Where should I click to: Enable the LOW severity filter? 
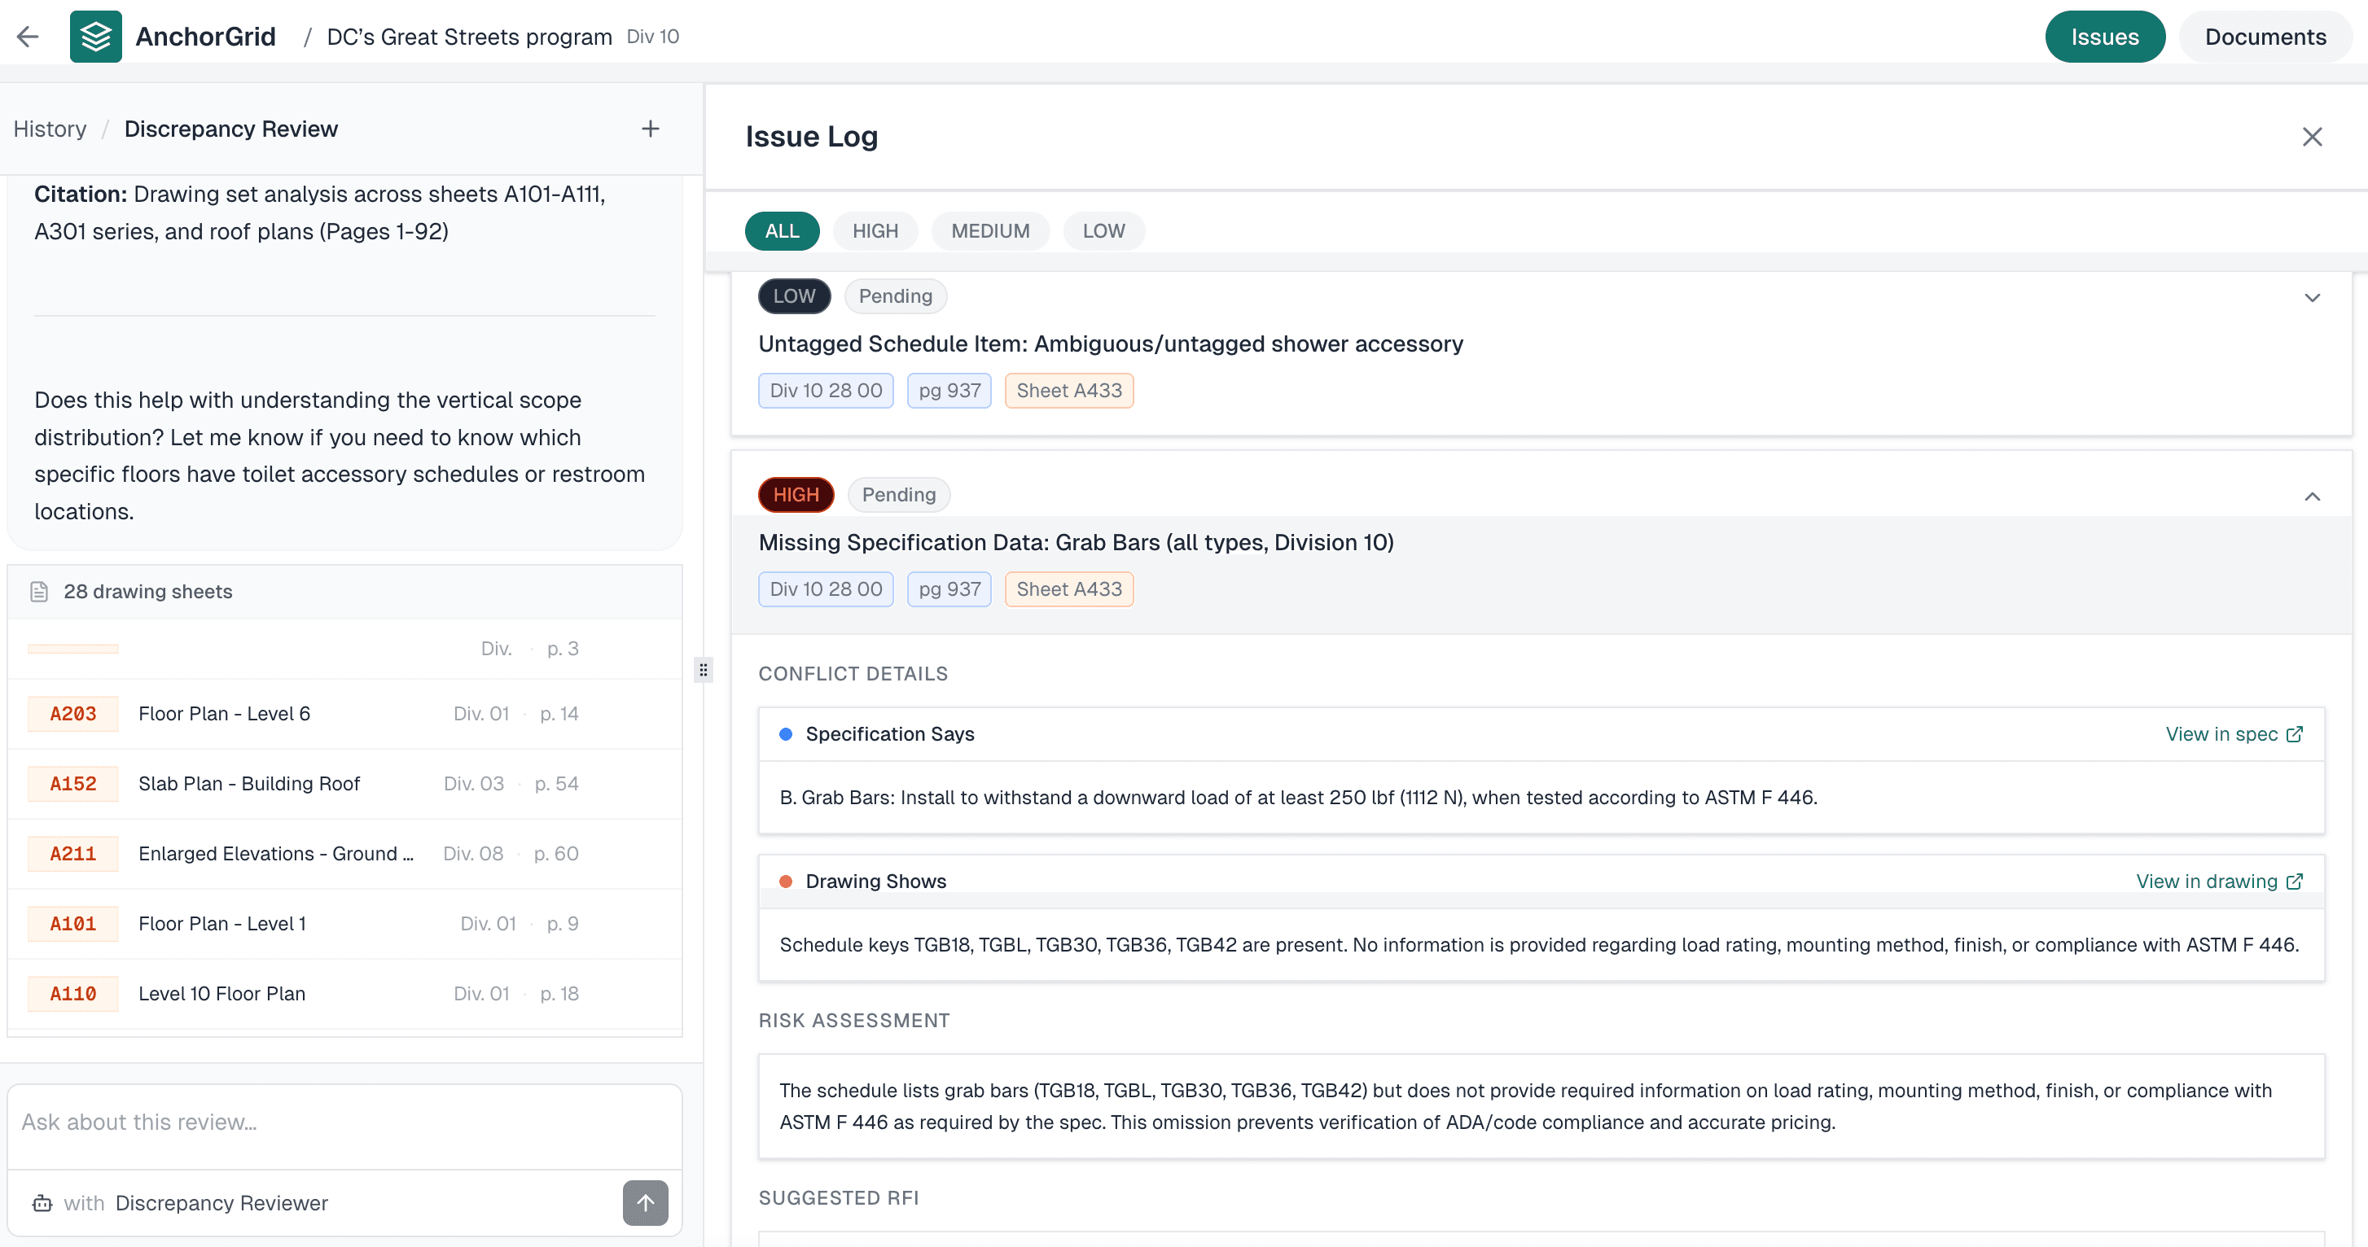1103,230
